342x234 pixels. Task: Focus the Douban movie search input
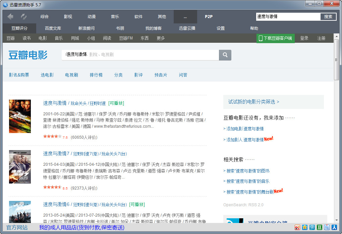[x=140, y=55]
